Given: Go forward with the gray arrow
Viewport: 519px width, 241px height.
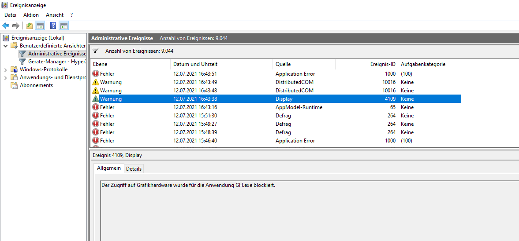Looking at the screenshot, I should click(15, 26).
